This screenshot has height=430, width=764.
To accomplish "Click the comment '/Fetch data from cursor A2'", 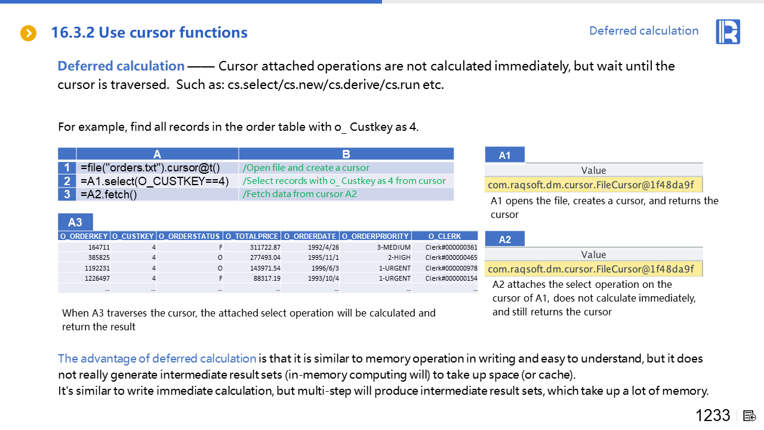I will coord(300,194).
